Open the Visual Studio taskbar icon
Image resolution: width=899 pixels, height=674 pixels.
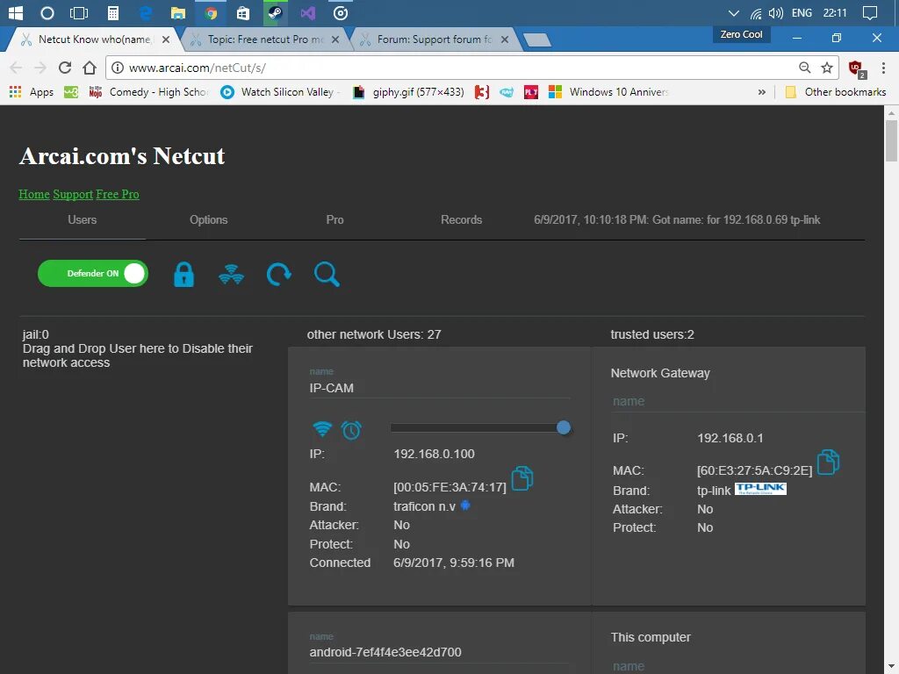(x=308, y=12)
